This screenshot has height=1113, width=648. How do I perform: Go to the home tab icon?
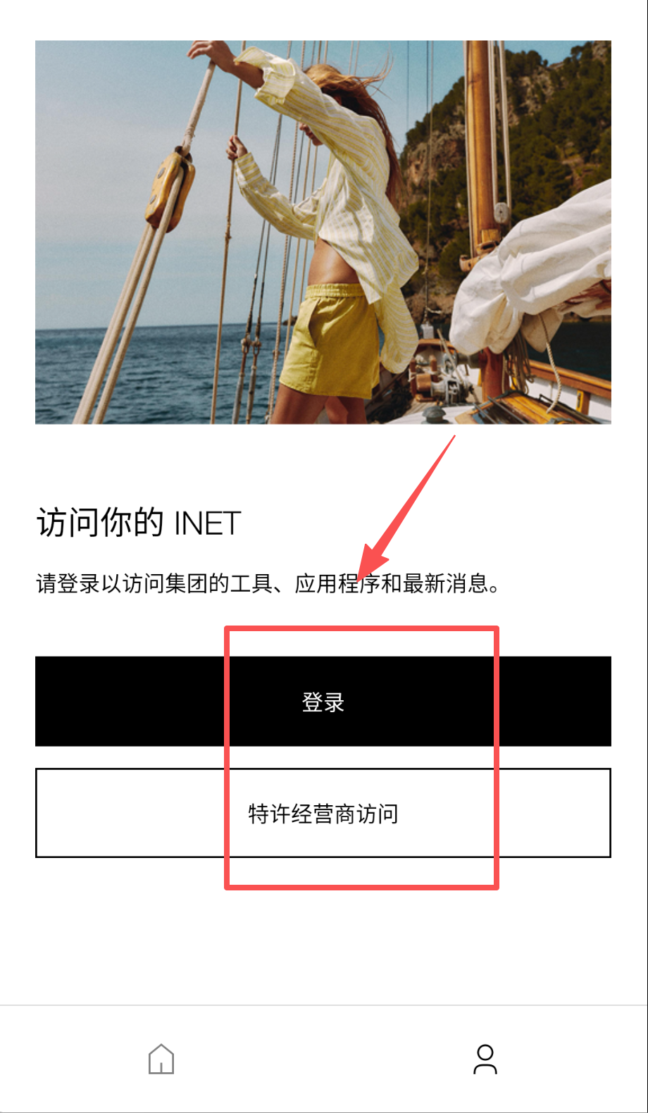(x=161, y=1059)
